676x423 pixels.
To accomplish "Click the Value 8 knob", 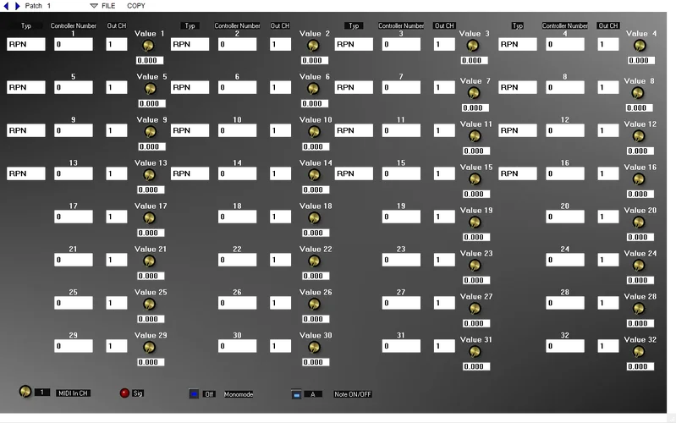I will (638, 93).
